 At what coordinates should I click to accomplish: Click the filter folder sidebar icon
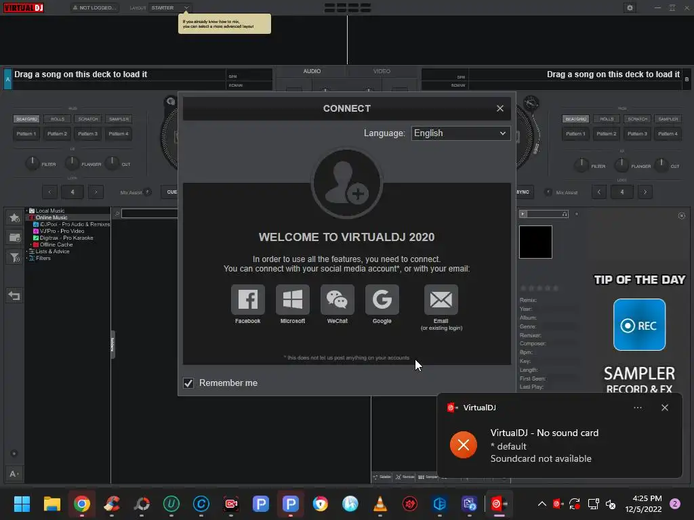14,257
